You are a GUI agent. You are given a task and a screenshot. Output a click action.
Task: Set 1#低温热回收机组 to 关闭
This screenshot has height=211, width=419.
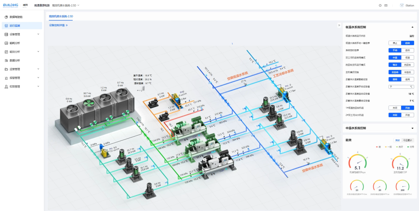pyautogui.click(x=395, y=108)
